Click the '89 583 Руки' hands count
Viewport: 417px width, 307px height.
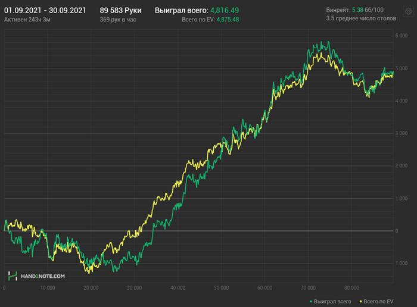coord(120,10)
